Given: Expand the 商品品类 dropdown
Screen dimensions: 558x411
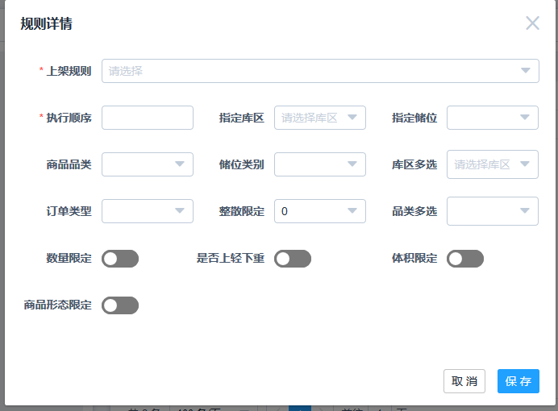Looking at the screenshot, I should [148, 164].
